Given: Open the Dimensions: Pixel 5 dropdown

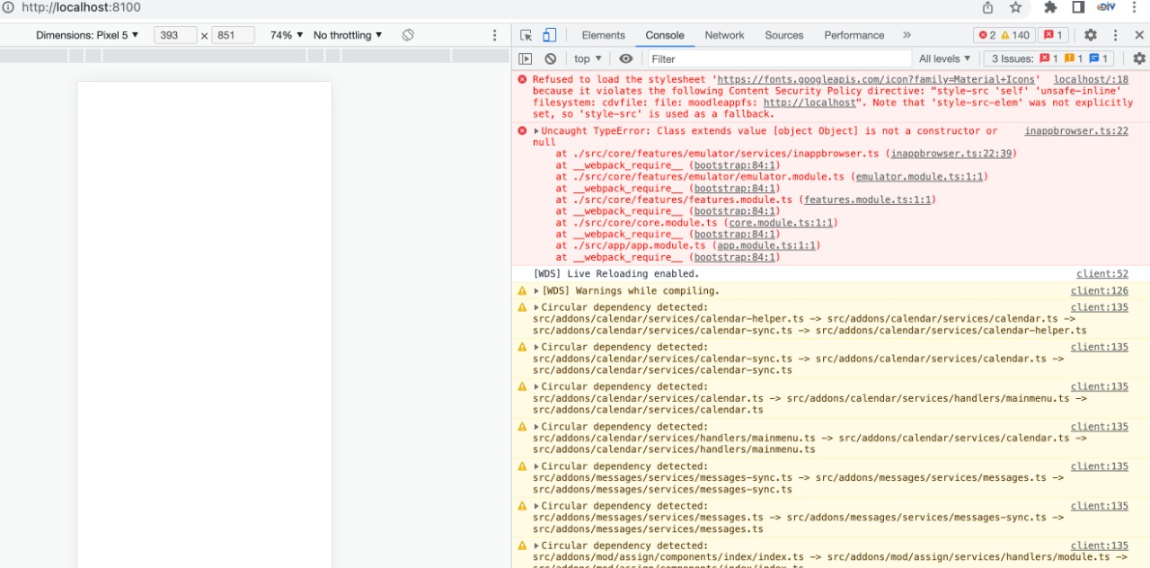Looking at the screenshot, I should (x=87, y=35).
